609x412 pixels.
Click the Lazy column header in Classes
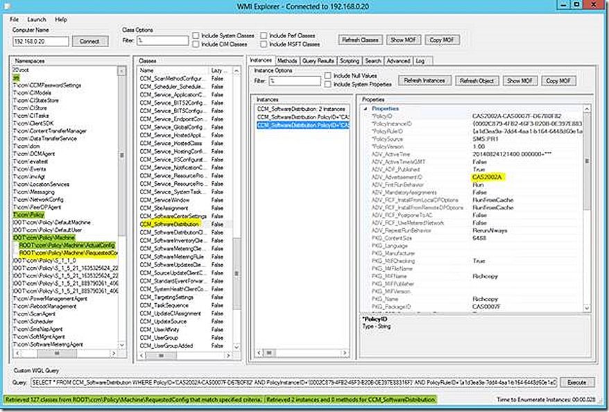pyautogui.click(x=220, y=71)
